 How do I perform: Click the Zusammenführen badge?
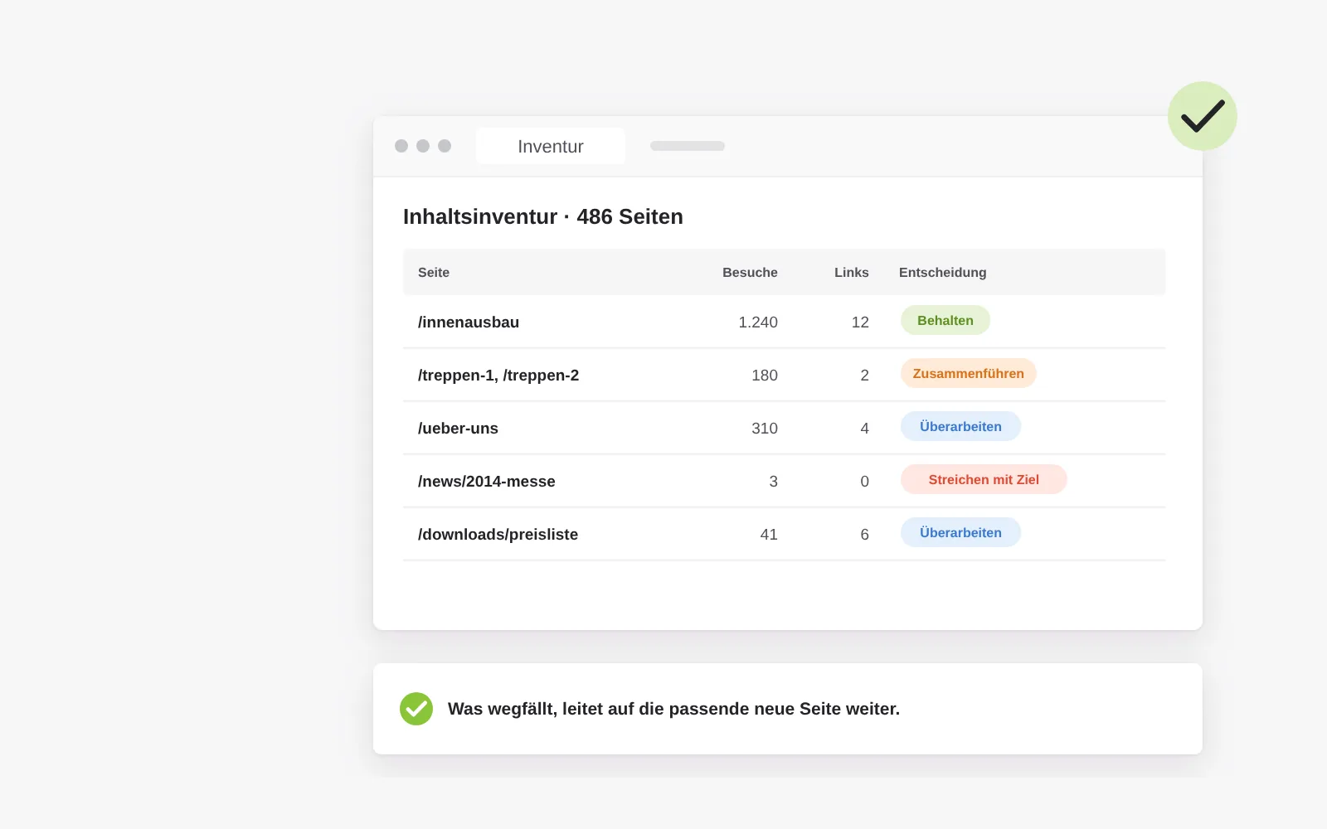click(x=969, y=373)
